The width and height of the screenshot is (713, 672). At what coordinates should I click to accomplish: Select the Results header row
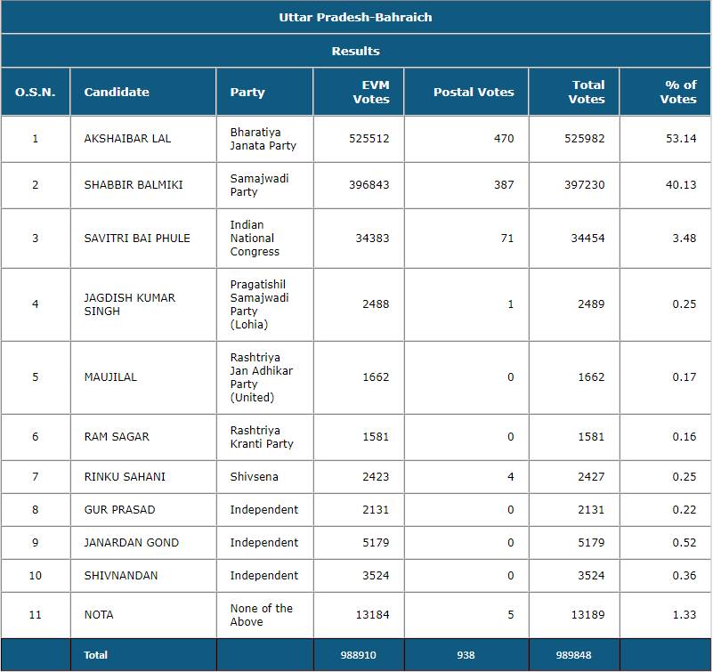click(356, 51)
